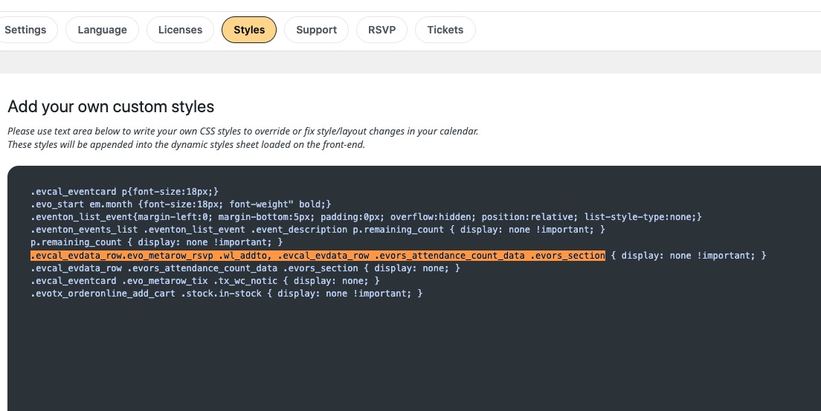821x411 pixels.
Task: Click the 'Add your own custom styles' heading
Action: tap(111, 106)
